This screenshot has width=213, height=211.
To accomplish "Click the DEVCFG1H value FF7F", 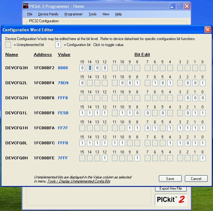I will [63, 128].
